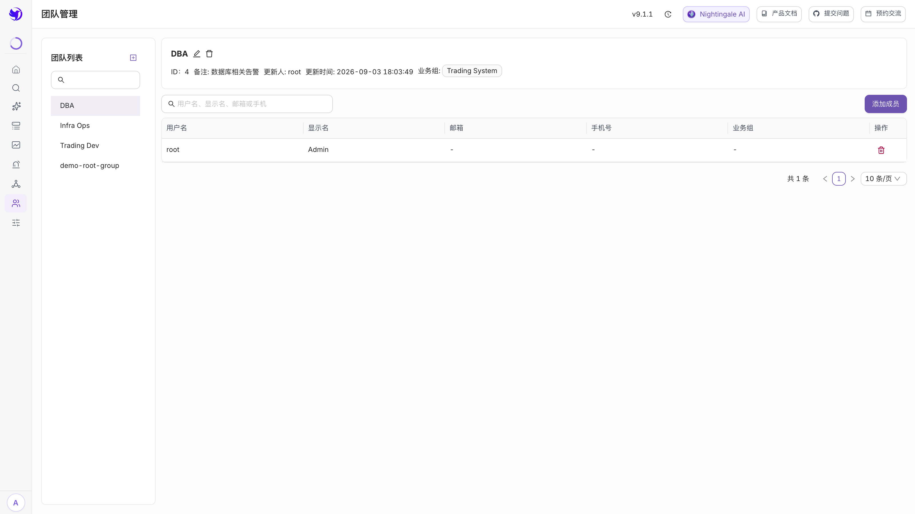Screen dimensions: 915x514
Task: Click 提交问题 GitHub button
Action: coord(831,14)
